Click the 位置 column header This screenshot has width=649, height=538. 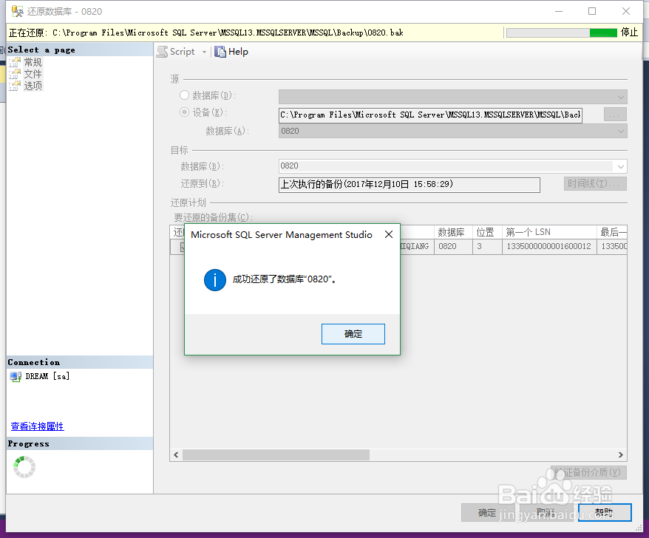click(487, 232)
